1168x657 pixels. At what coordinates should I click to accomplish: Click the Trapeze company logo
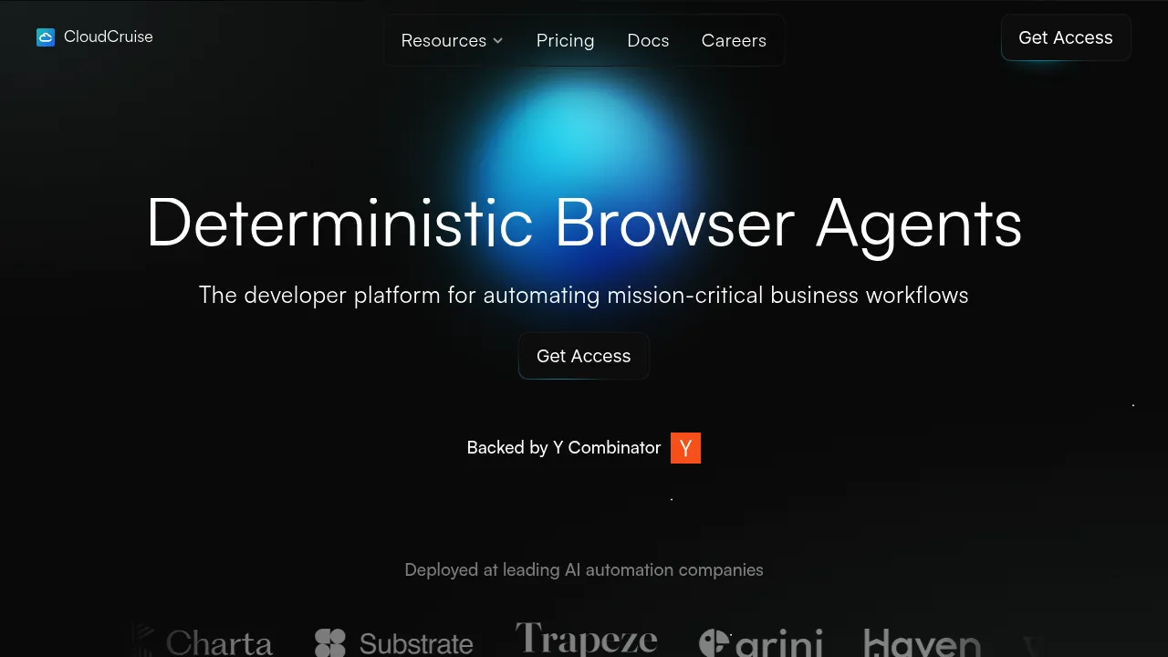586,639
